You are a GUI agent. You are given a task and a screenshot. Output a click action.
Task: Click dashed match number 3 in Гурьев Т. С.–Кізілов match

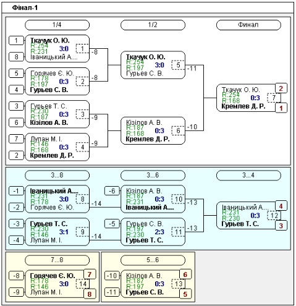click(x=82, y=114)
